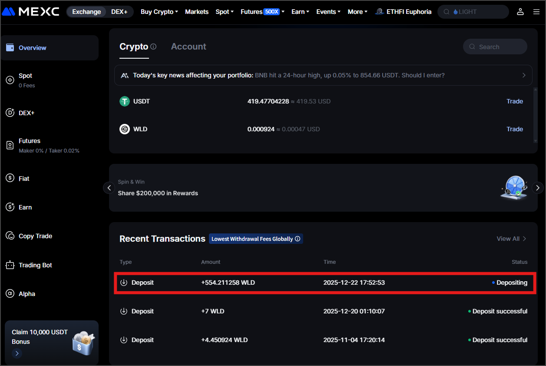Click the Copy Trade sidebar icon
Screen dimensions: 546x366
point(10,236)
